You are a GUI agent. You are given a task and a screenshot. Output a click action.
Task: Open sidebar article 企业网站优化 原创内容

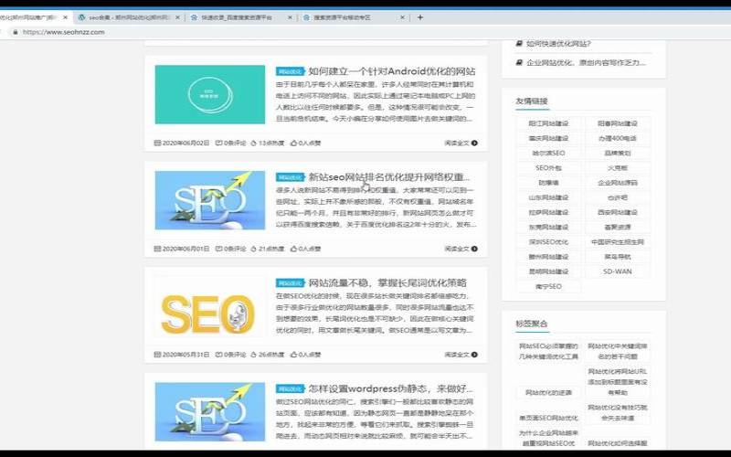(x=587, y=62)
